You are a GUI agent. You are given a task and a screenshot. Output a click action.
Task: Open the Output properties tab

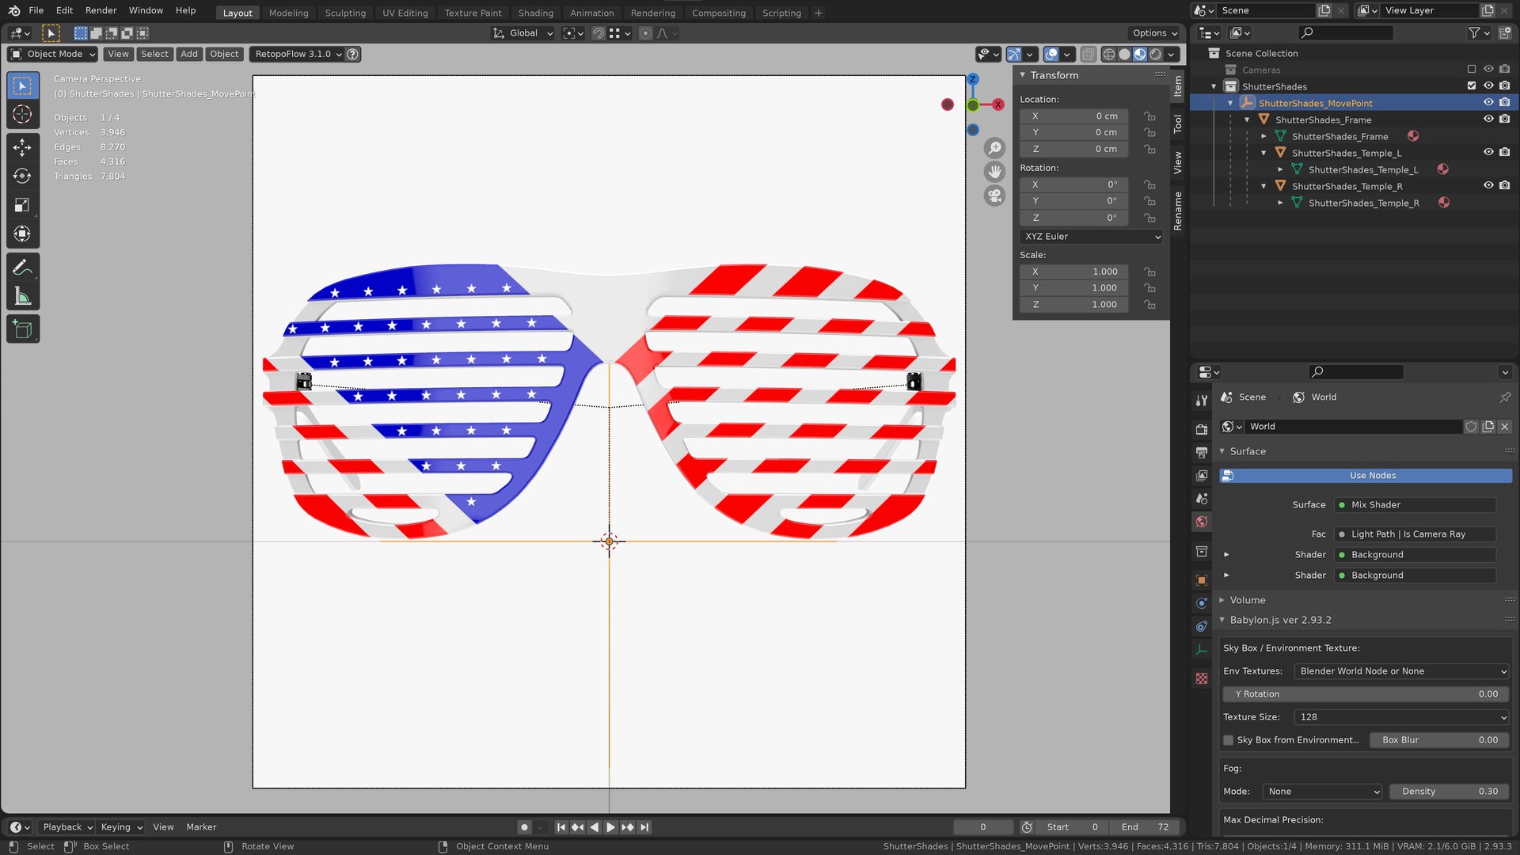1202,452
